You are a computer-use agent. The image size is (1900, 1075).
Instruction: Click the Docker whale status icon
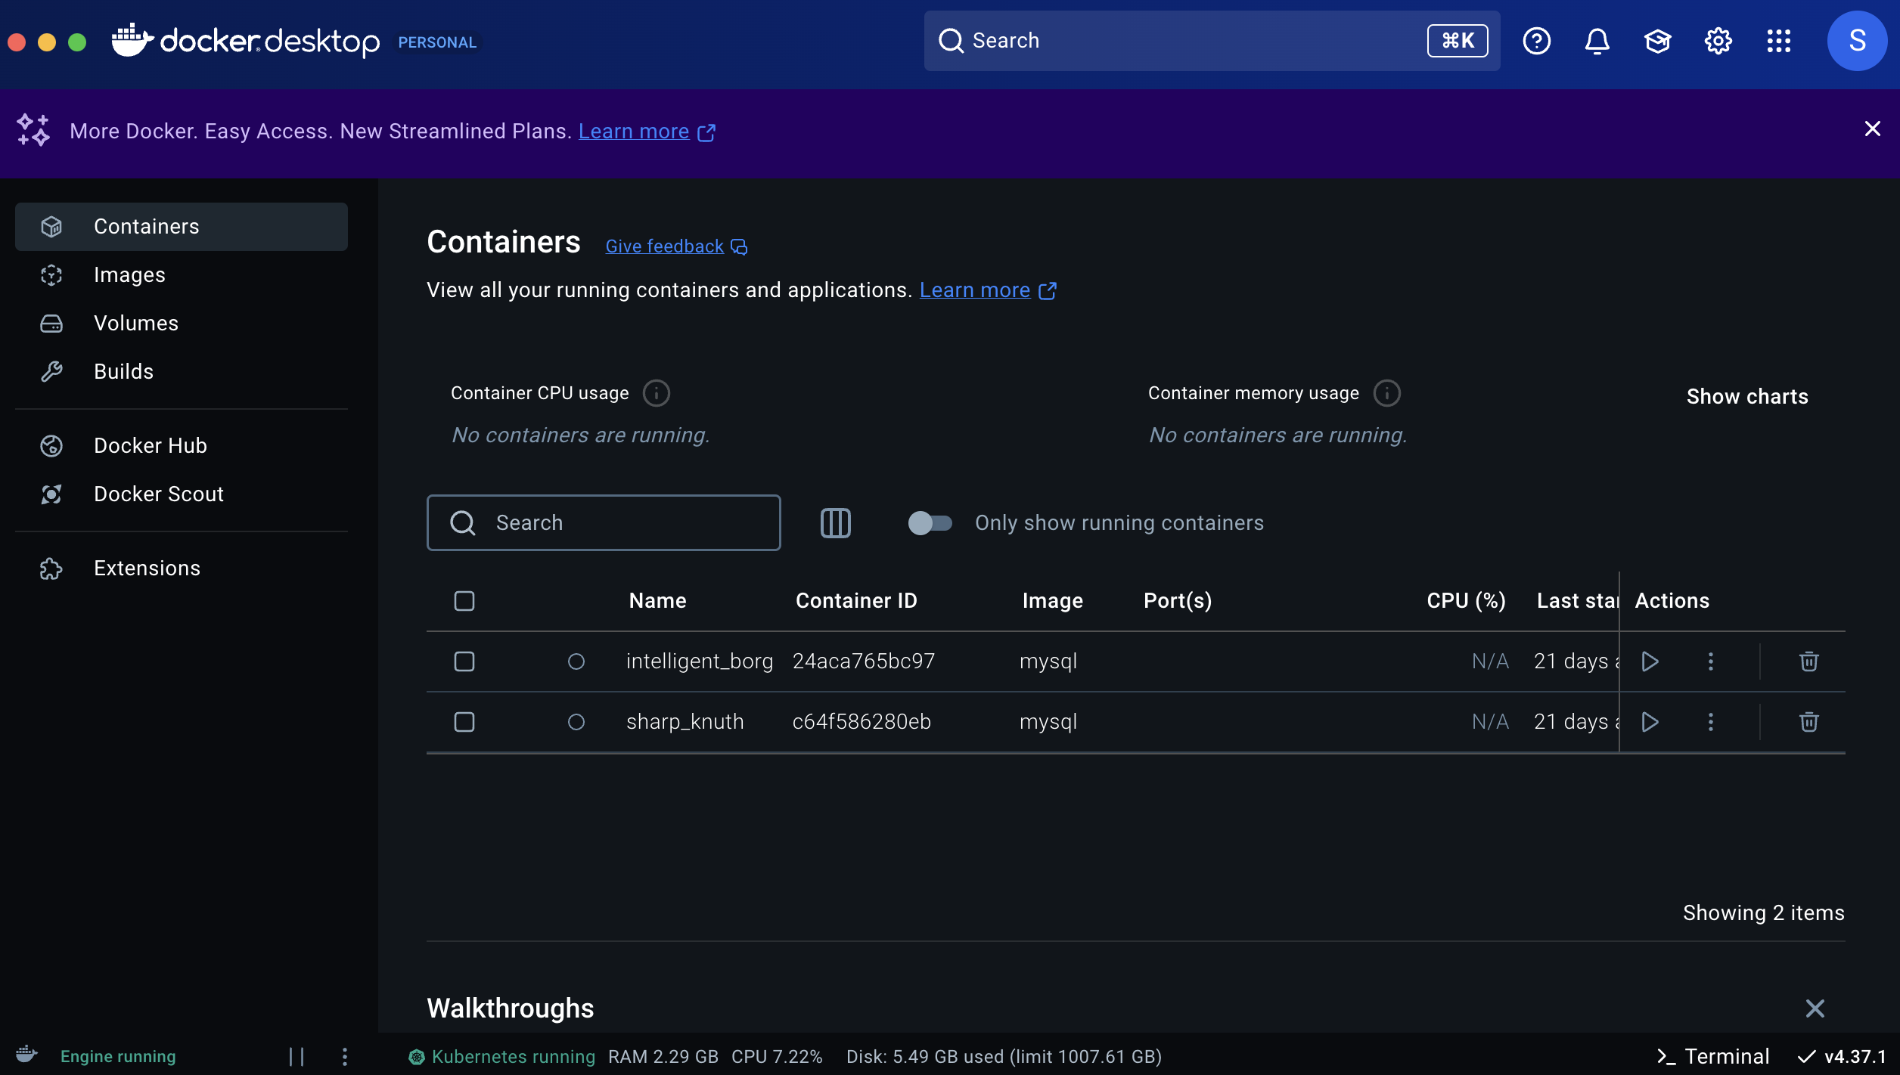[26, 1055]
